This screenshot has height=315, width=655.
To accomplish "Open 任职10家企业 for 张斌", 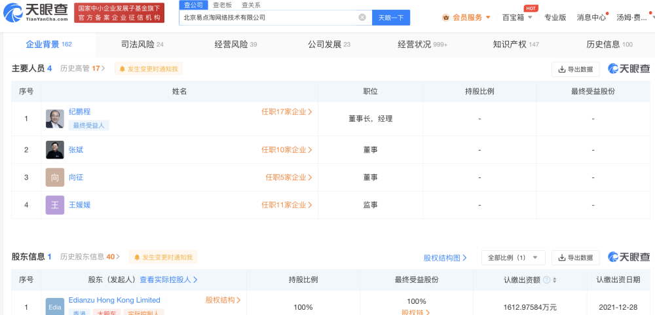I will [x=287, y=149].
